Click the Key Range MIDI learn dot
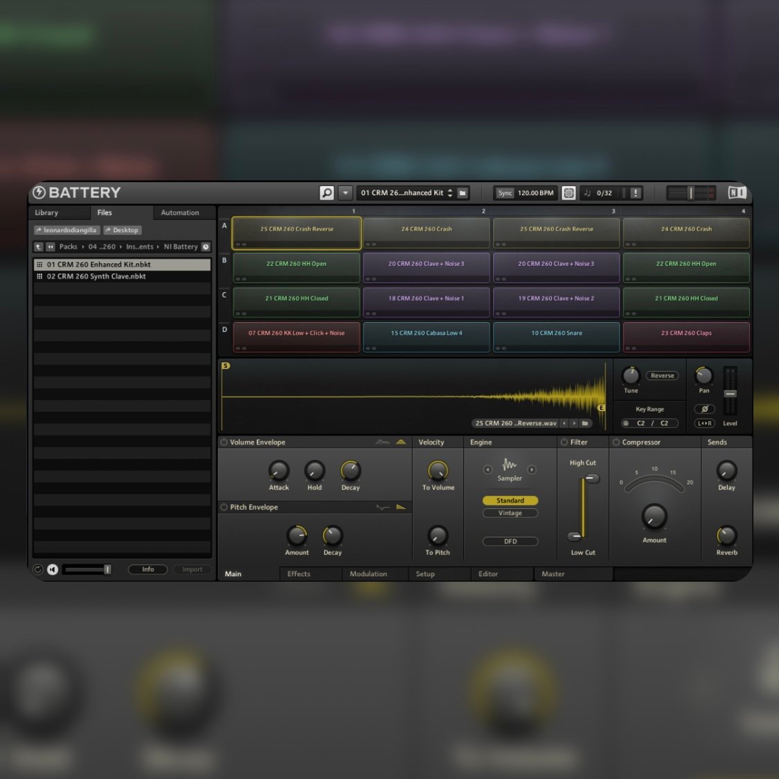 pos(626,423)
